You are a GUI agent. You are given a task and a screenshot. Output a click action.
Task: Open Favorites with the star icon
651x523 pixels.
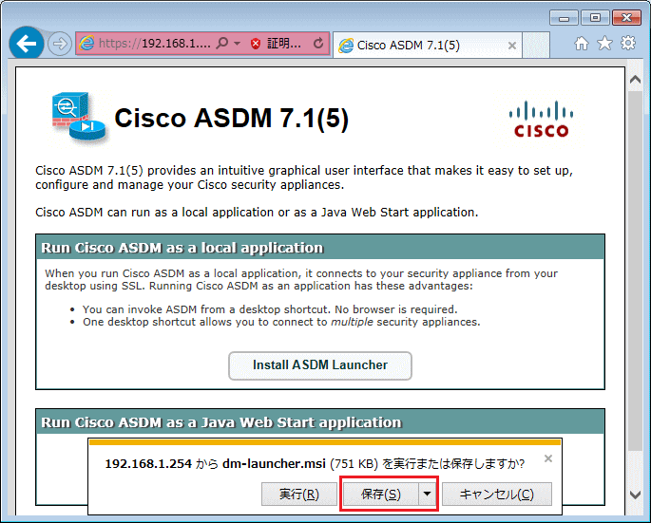pos(604,43)
